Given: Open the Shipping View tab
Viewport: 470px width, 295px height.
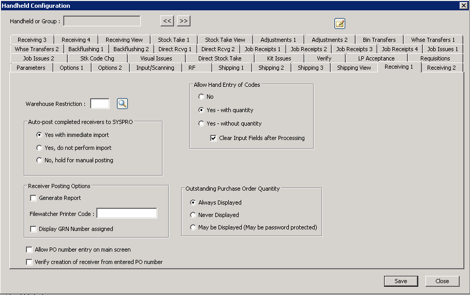Looking at the screenshot, I should coord(354,68).
